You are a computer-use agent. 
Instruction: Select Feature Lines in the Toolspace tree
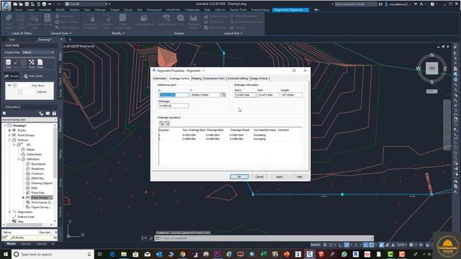(26, 217)
